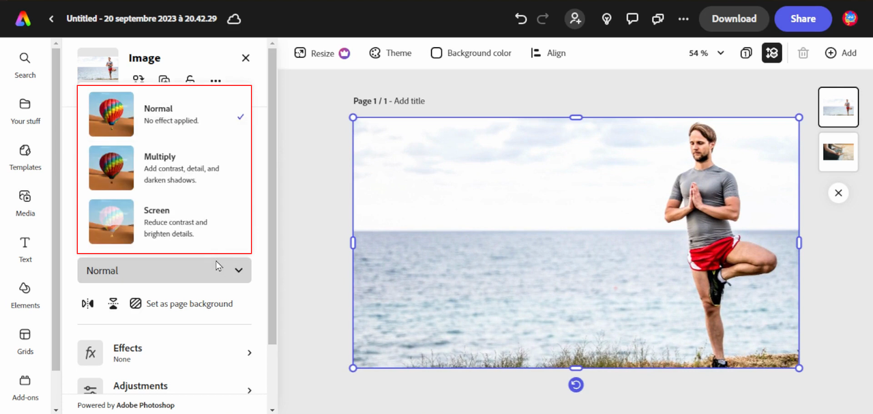Screen dimensions: 873x414
Task: Click the yoga man image on canvas
Action: tap(576, 243)
